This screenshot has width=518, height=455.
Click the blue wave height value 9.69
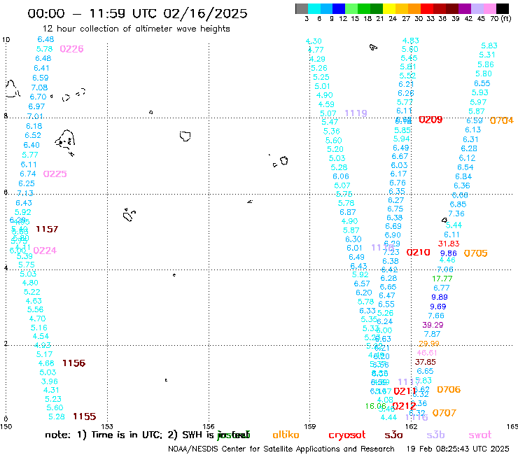point(437,307)
